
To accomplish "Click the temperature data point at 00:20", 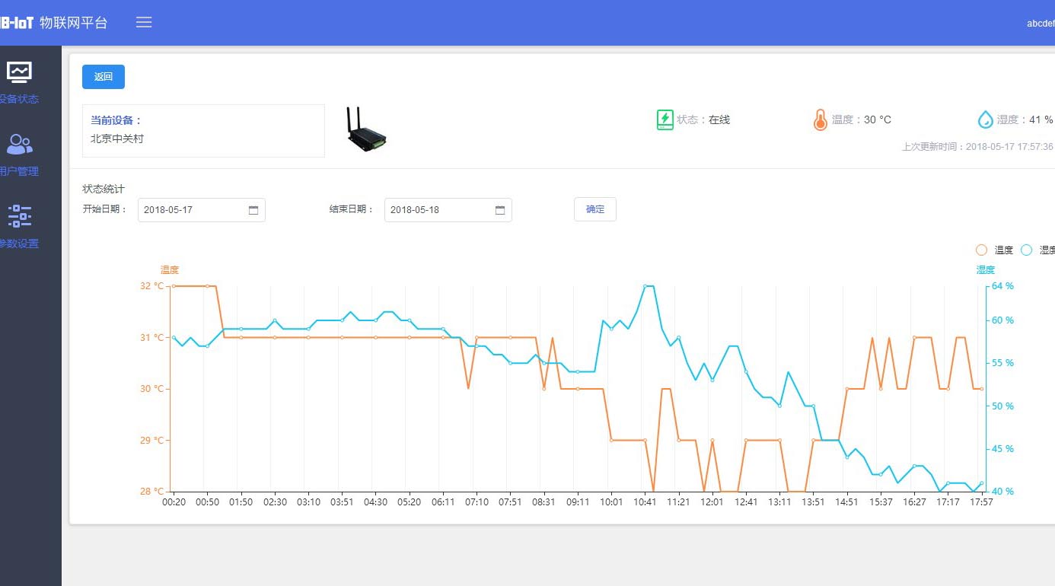I will coord(174,286).
